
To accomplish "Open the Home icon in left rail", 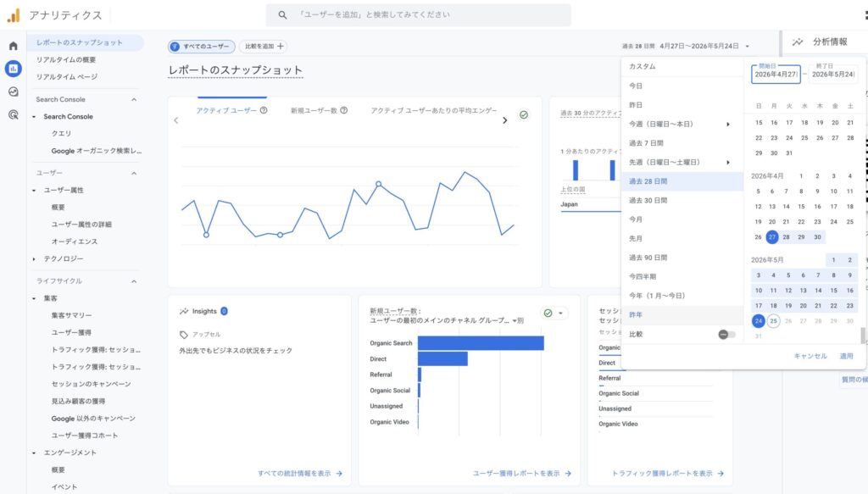I will [x=14, y=46].
